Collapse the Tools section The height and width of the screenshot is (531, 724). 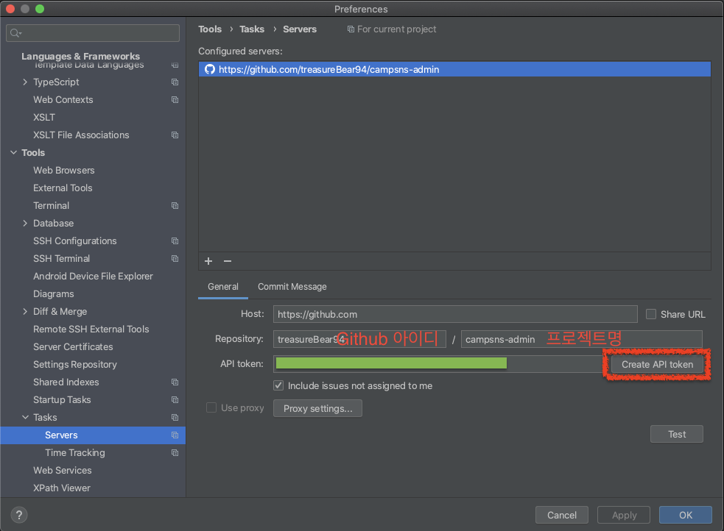tap(13, 152)
